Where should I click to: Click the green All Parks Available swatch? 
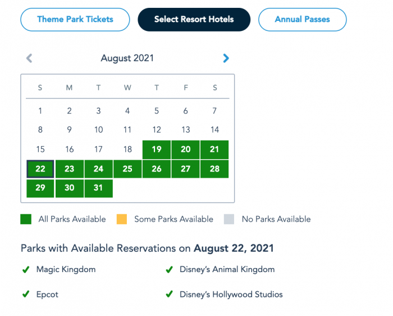(26, 219)
